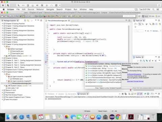This screenshot has width=162, height=122.
Task: Expand Chapter 6 - Part 1 - Demo project
Action: [x=2, y=63]
